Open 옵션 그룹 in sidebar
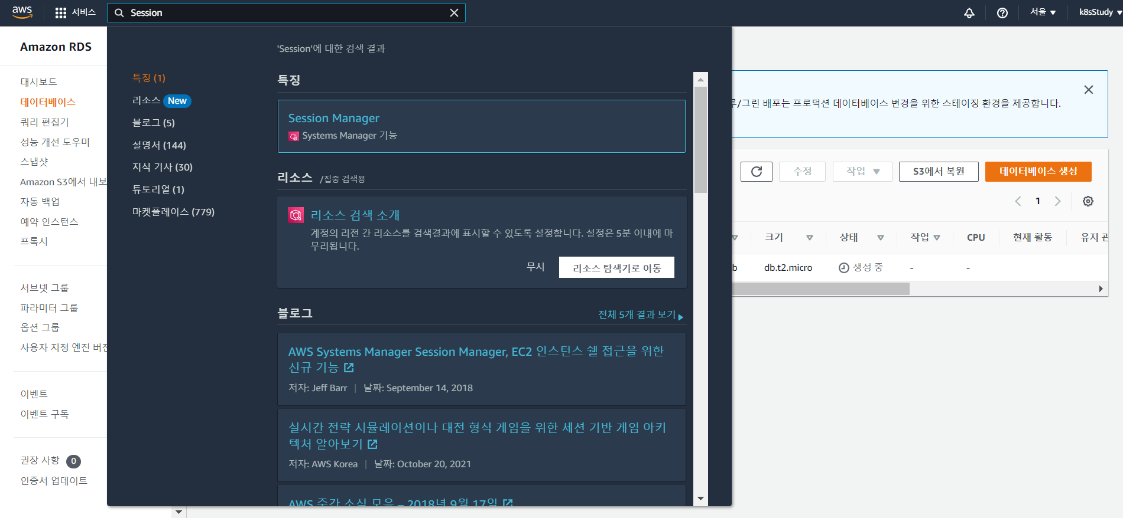The image size is (1123, 518). coord(40,327)
